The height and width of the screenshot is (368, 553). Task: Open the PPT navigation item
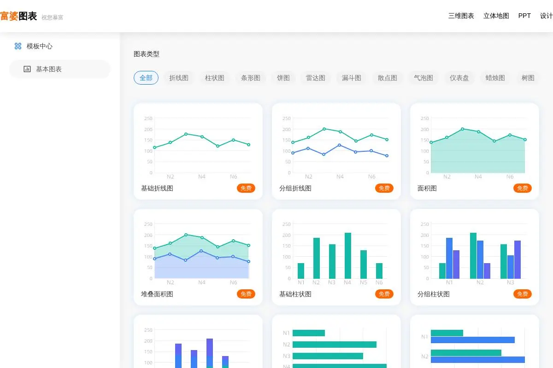524,16
